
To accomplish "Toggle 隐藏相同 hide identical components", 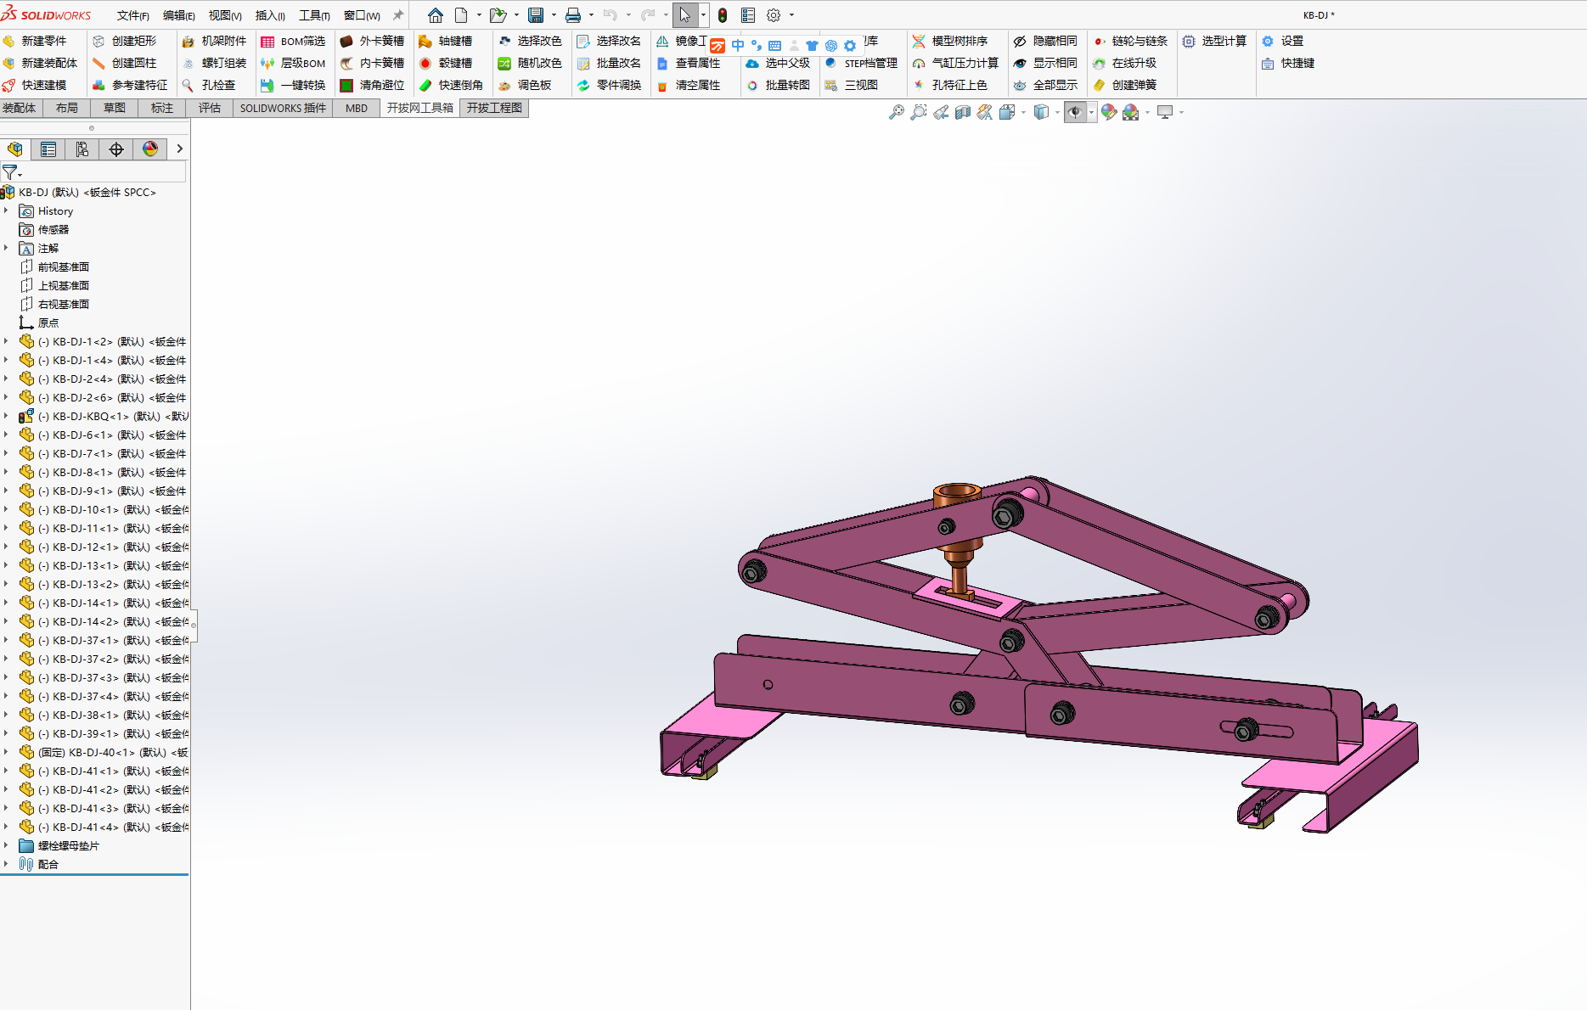I will coord(1045,41).
